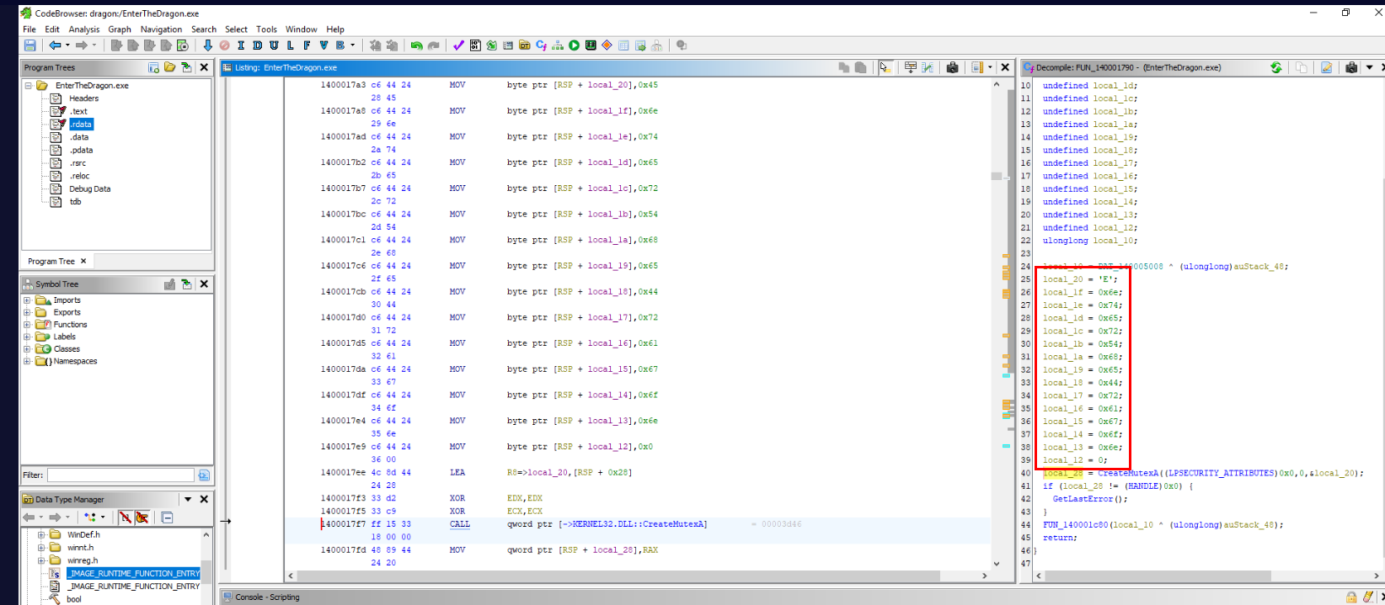Click Program Trees open folder icon
This screenshot has width=1385, height=605.
(170, 67)
